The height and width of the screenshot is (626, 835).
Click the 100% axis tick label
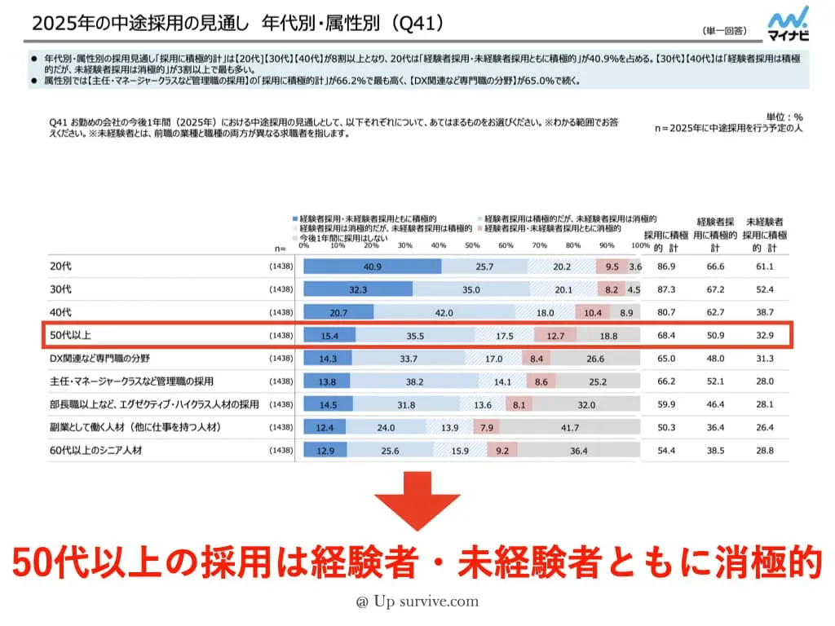[640, 245]
